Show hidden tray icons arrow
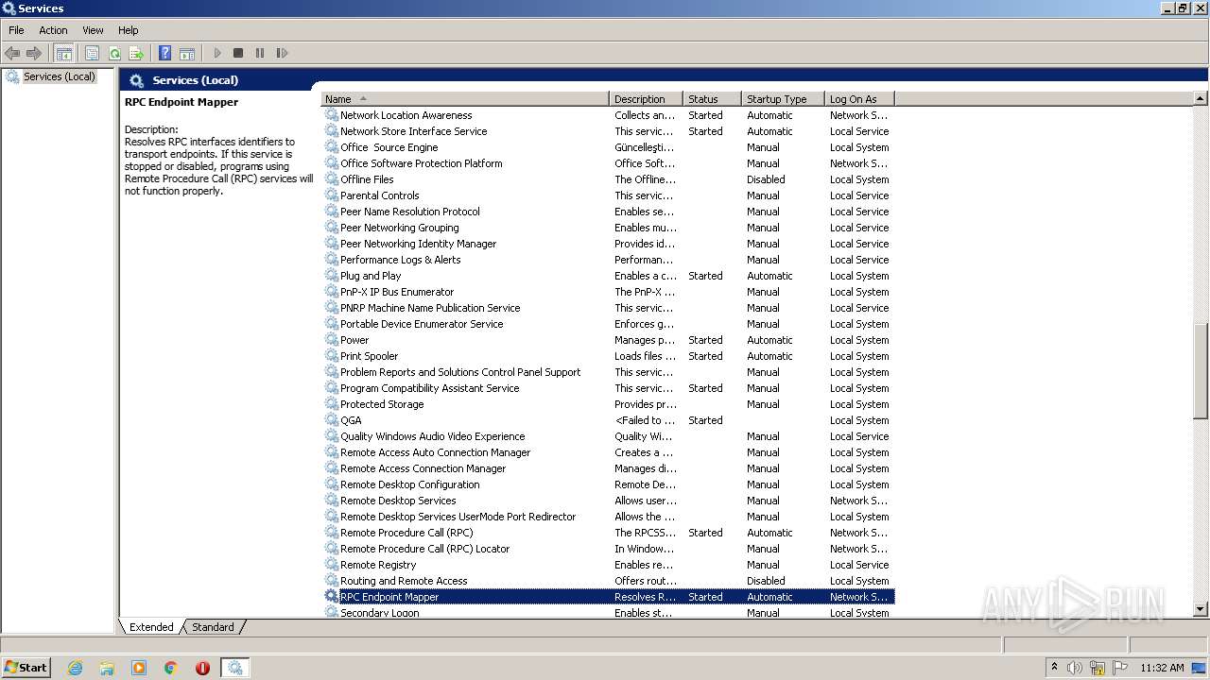 point(1054,667)
